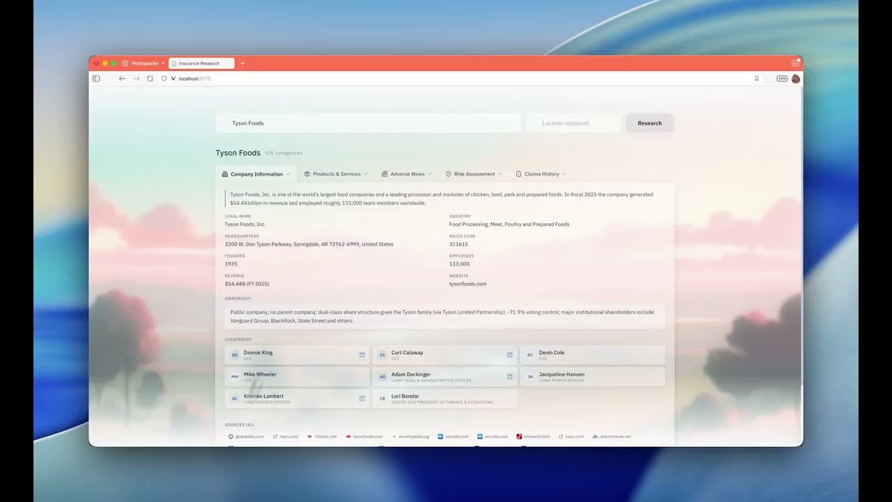
Task: Open the en.wikipedia.org source link
Action: [x=410, y=436]
